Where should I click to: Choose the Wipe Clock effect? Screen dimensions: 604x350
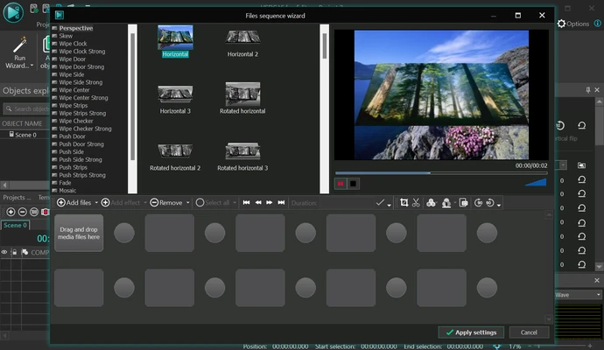coord(73,44)
